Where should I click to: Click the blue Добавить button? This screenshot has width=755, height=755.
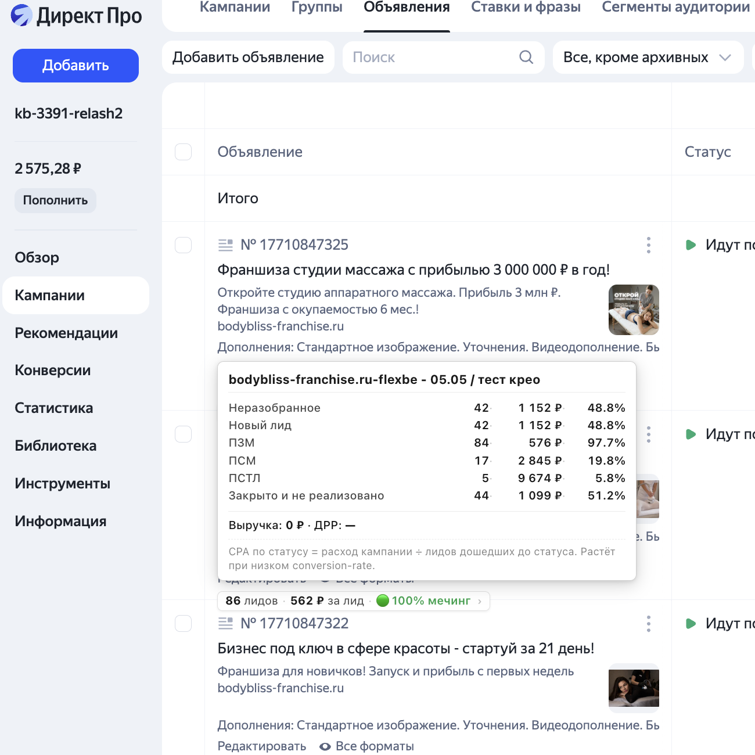click(x=75, y=66)
